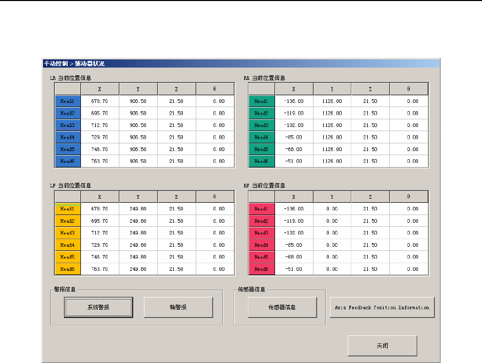Image resolution: width=482 pixels, height=363 pixels.
Task: Select Head2 in the RF table
Action: coord(262,221)
